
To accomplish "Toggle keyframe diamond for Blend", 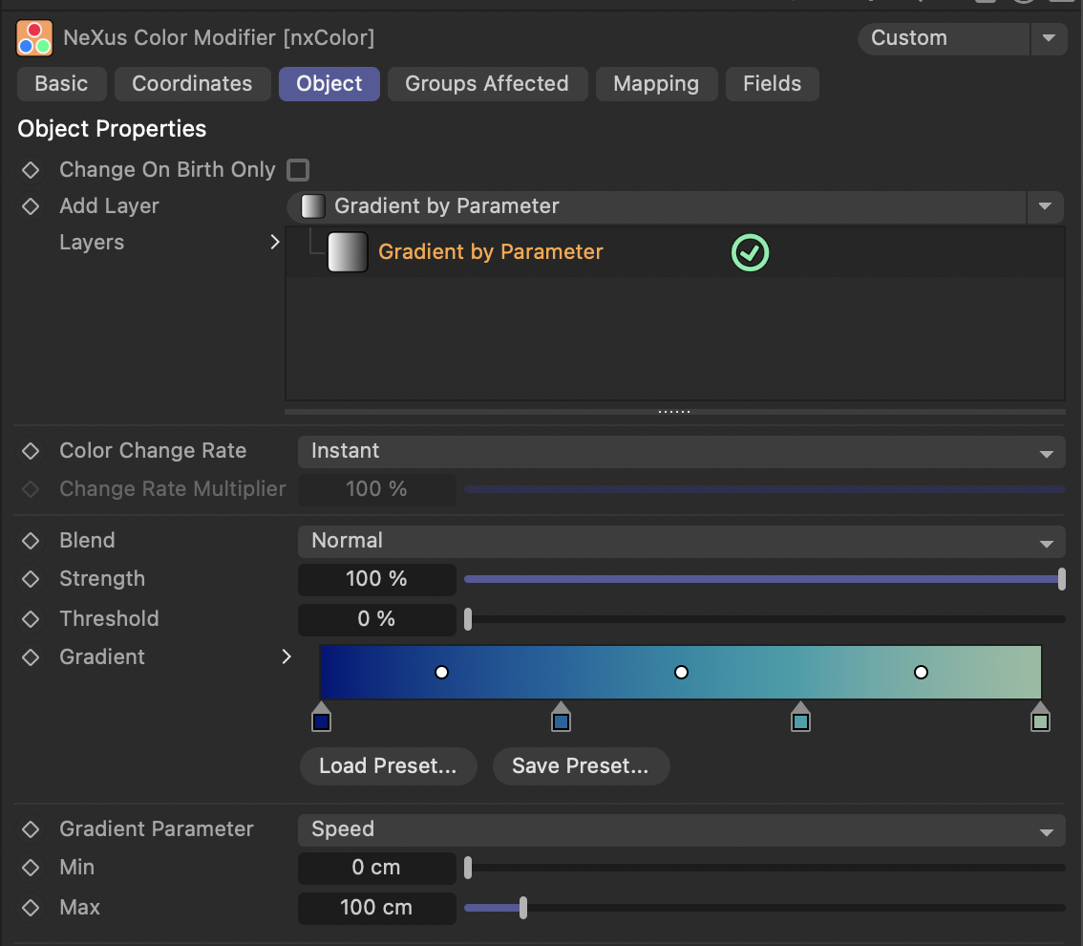I will (x=31, y=541).
